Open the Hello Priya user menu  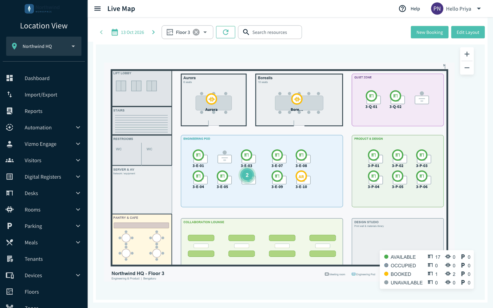tap(456, 9)
